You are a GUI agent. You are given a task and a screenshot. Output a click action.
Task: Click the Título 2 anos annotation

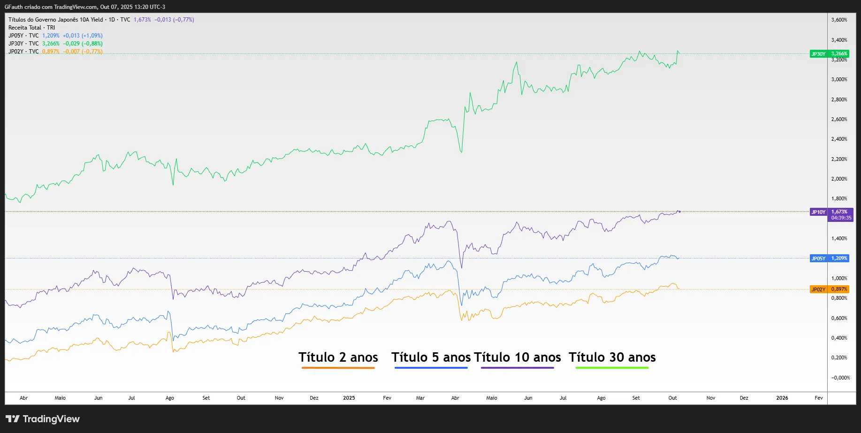[338, 357]
